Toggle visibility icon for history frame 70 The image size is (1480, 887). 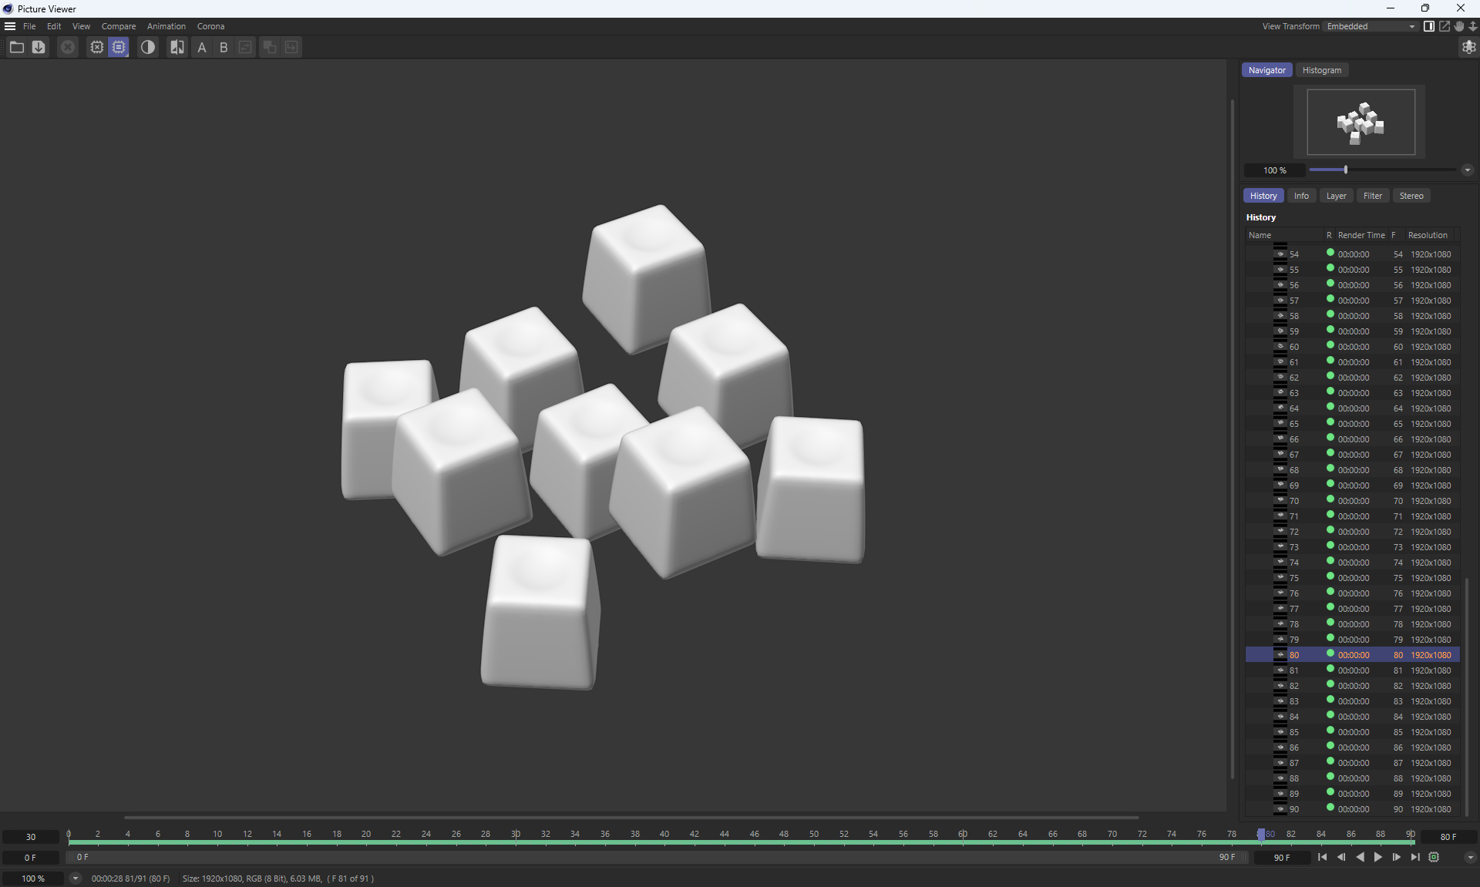click(x=1280, y=501)
